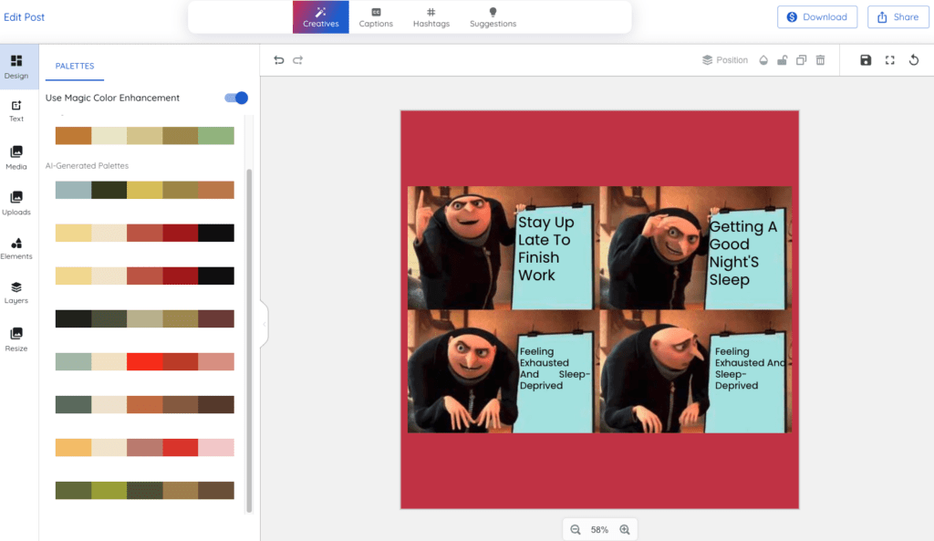
Task: Adjust opacity with the droplet icon
Action: coord(763,60)
